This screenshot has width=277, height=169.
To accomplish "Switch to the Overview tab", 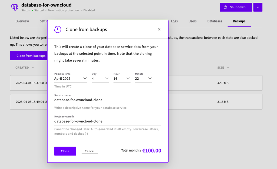I will (22, 21).
